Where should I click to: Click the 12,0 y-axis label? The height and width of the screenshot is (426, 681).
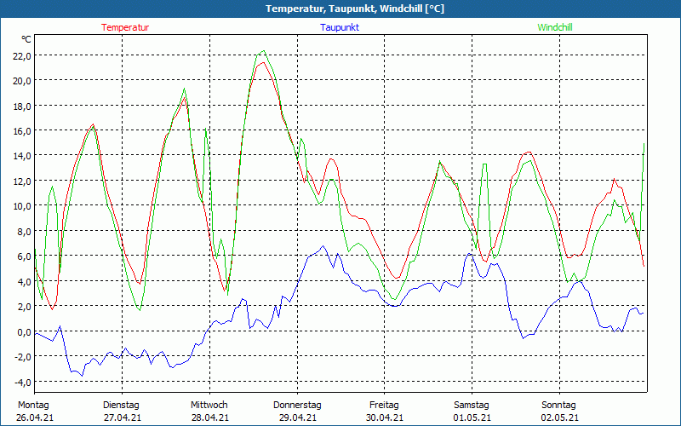(21, 181)
